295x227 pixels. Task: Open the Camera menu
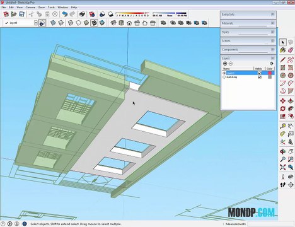30,7
